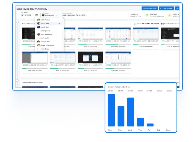Open the Indian Standard Time timezone dropdown

[77, 15]
